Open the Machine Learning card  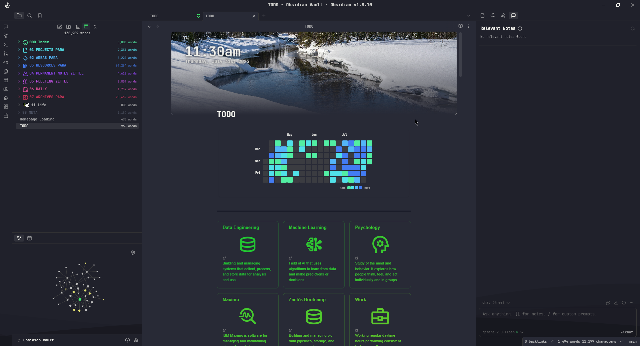314,255
